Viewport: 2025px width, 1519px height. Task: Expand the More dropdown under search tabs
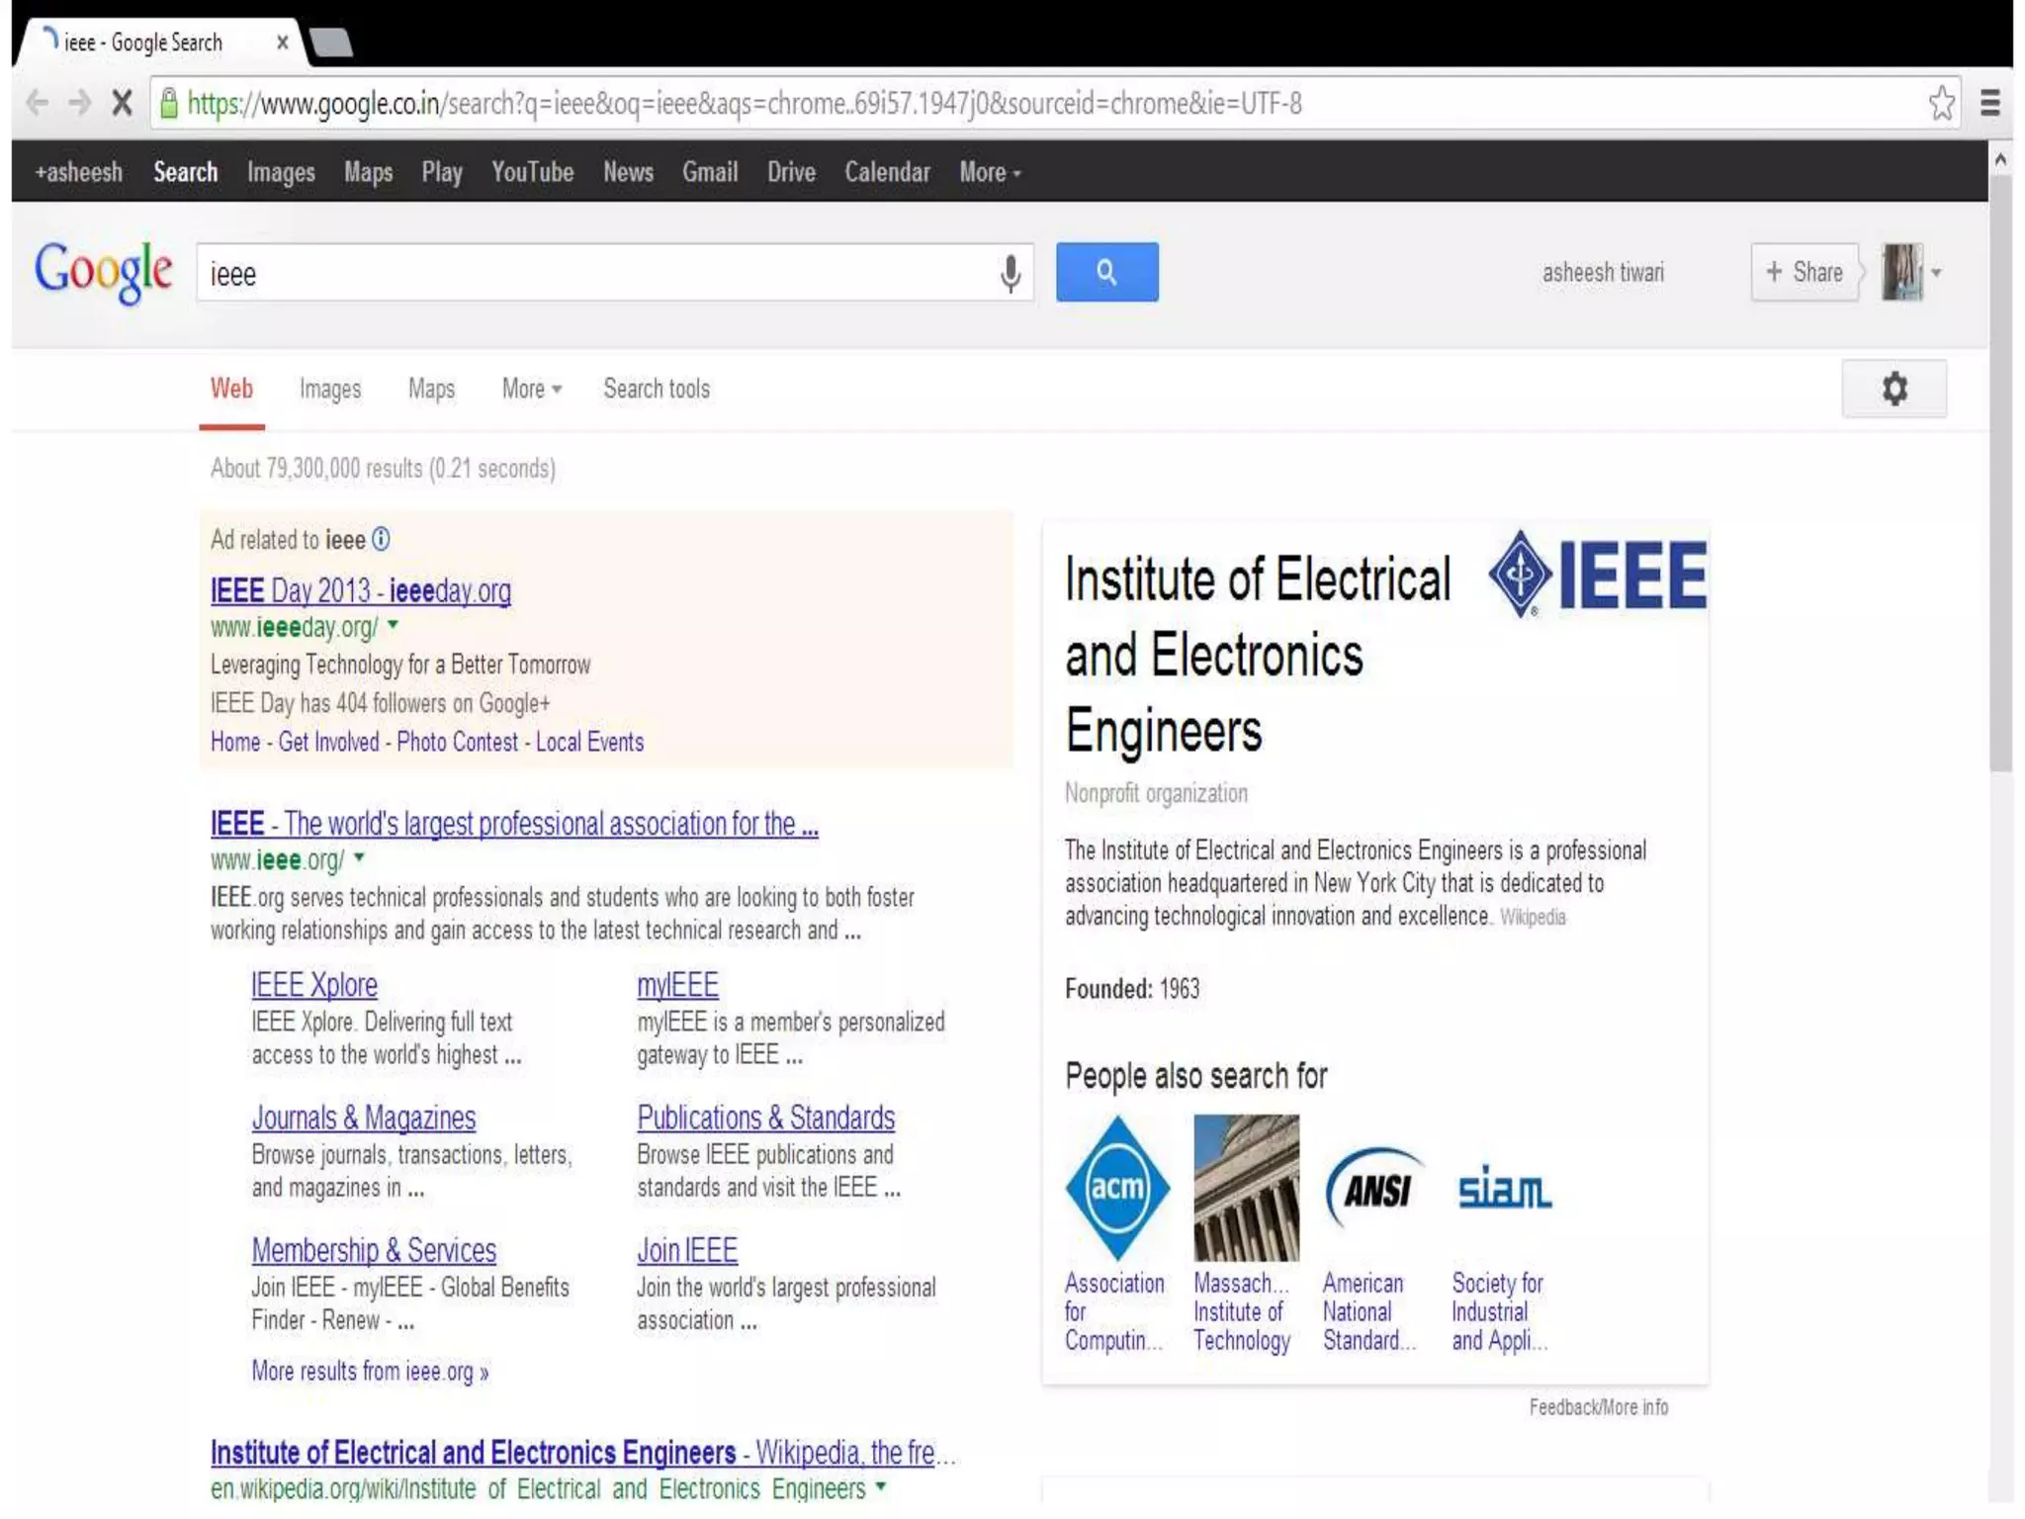coord(532,389)
